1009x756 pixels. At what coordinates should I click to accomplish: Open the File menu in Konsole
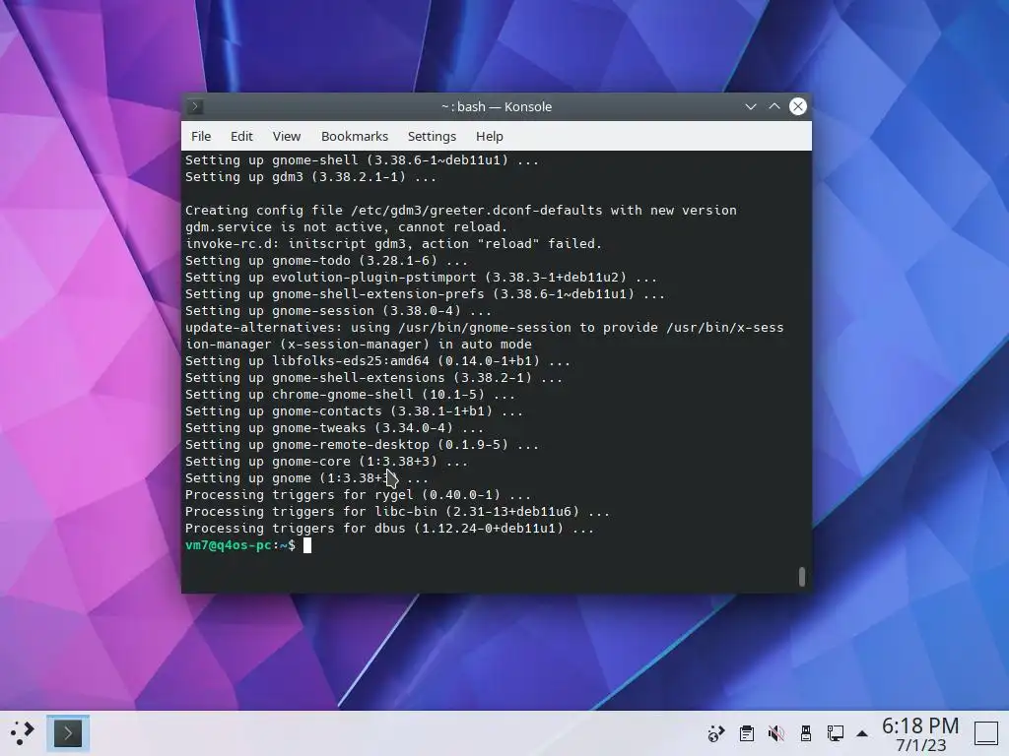pyautogui.click(x=201, y=136)
